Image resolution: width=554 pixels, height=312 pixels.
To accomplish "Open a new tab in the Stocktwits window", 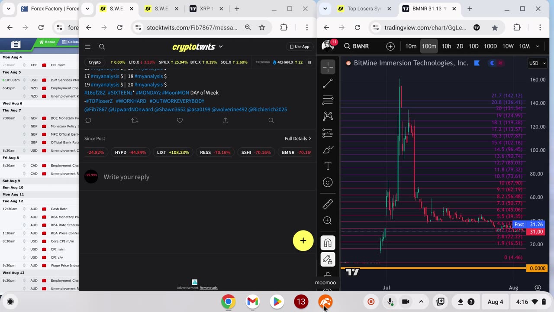I will pyautogui.click(x=237, y=9).
